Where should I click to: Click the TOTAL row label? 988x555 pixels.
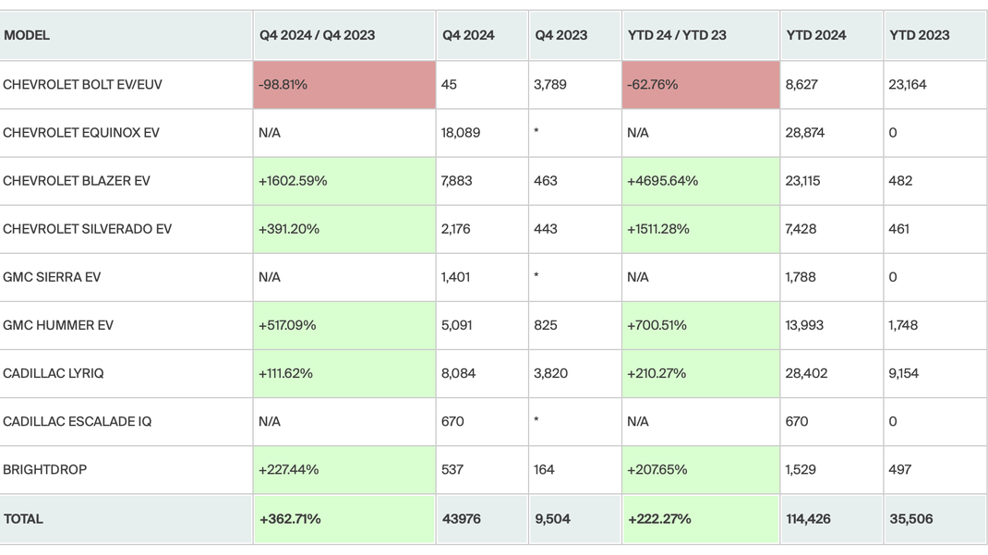(24, 519)
